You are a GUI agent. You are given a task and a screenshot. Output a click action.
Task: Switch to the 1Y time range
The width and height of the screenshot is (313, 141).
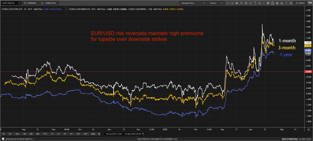(52, 134)
